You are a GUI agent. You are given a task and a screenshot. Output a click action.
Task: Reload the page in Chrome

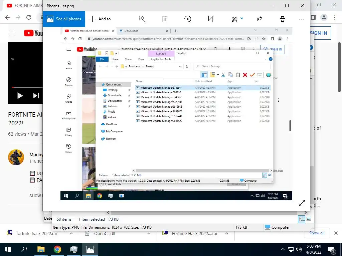29,17
